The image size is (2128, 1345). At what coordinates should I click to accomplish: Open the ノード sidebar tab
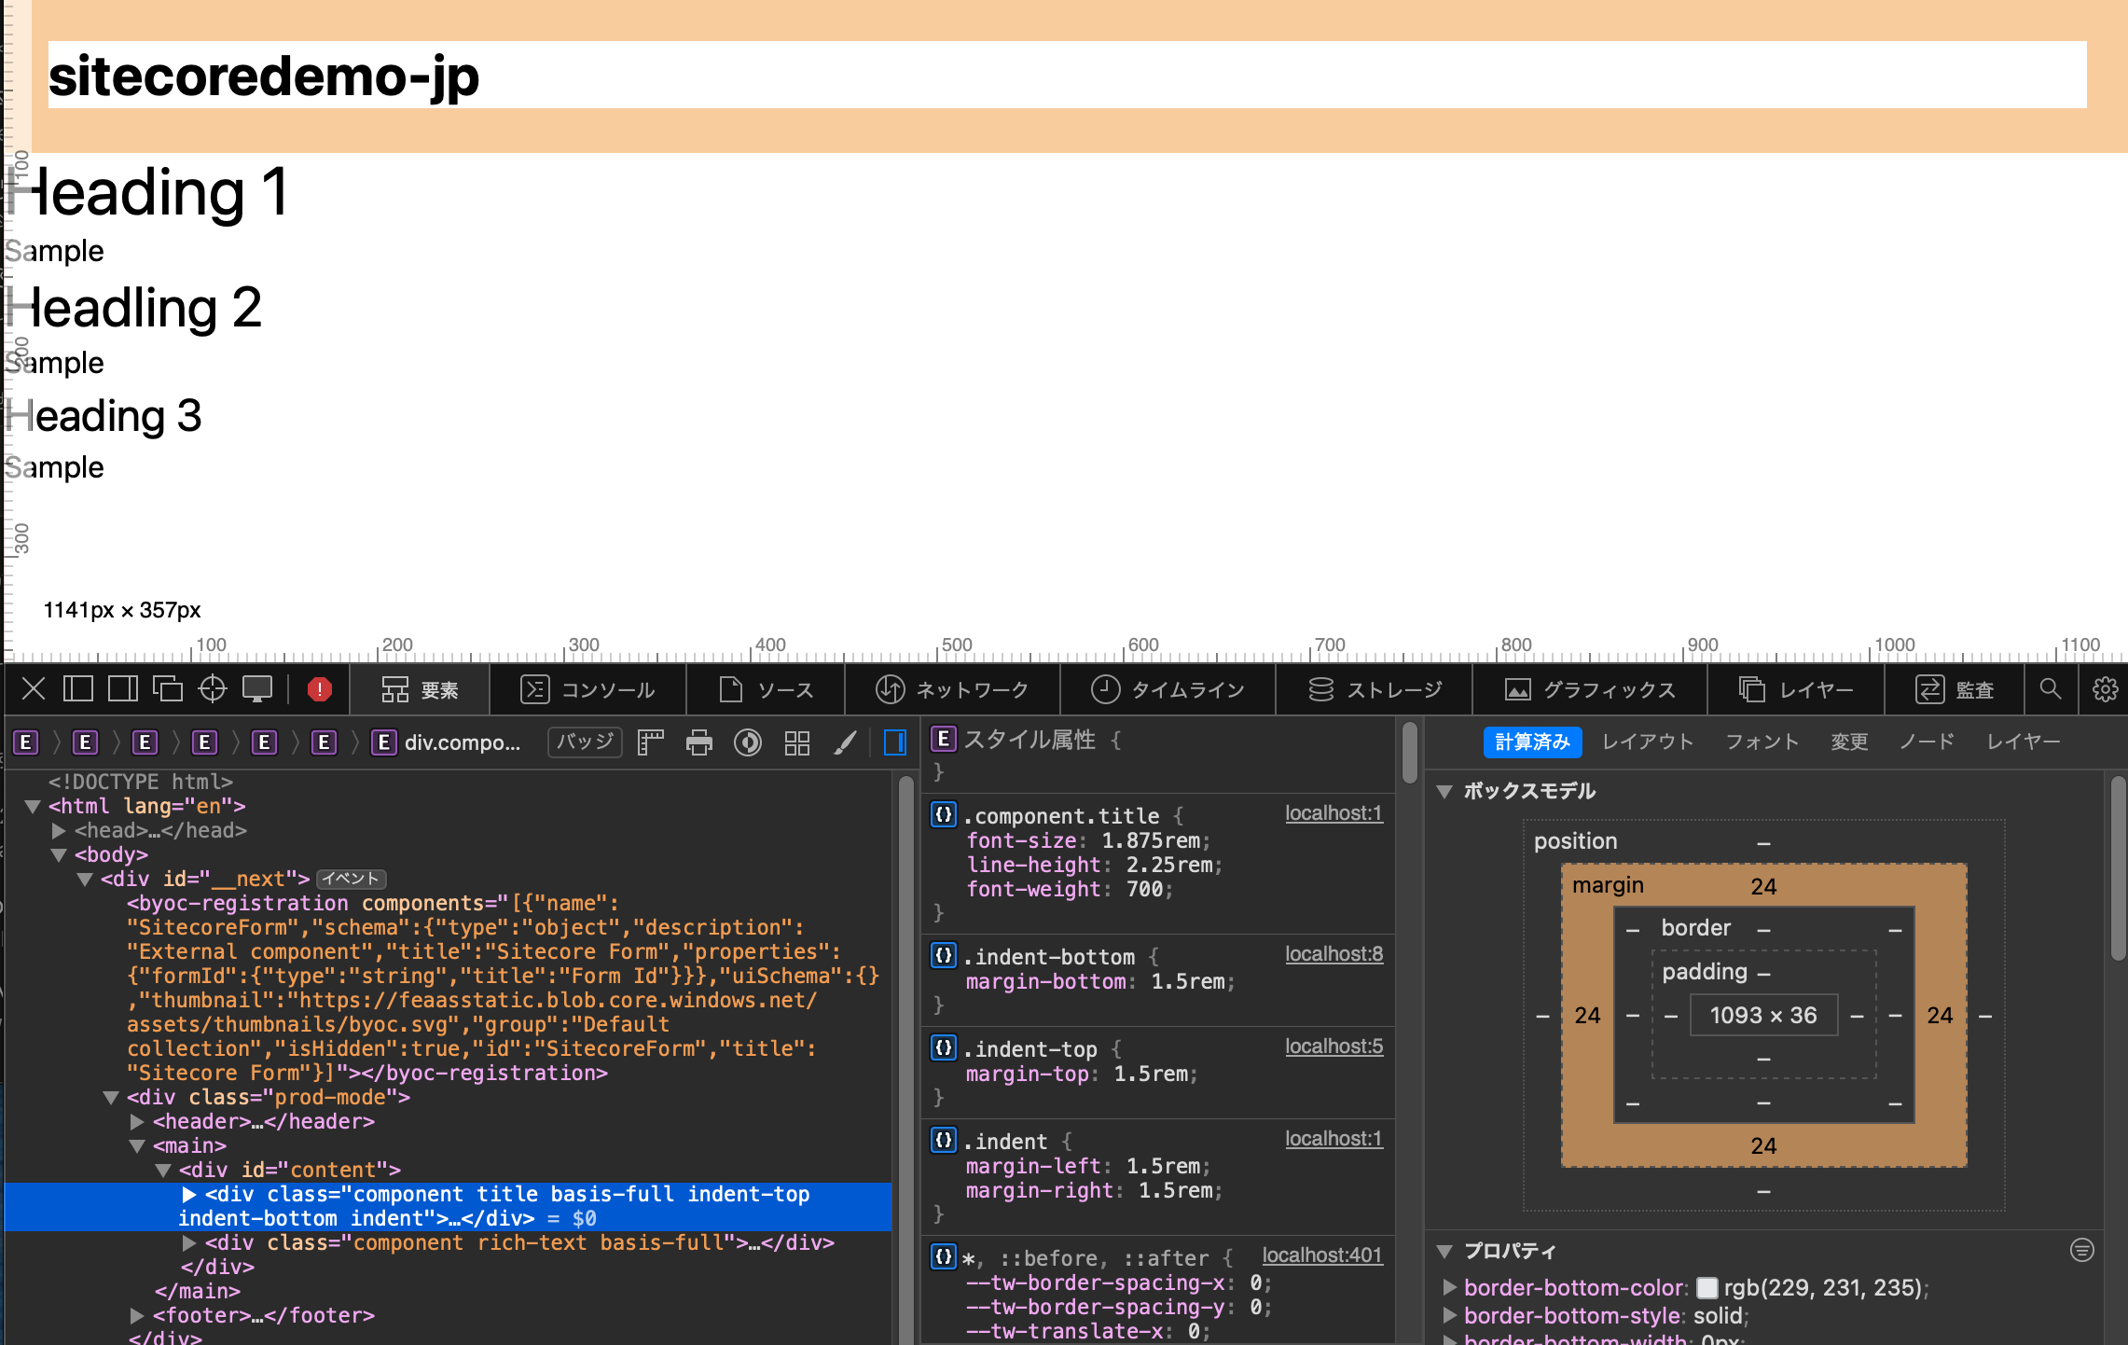[1927, 742]
